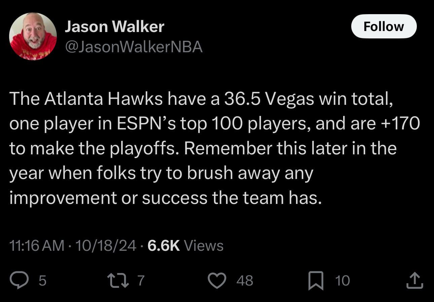The width and height of the screenshot is (434, 302).
Task: Click the repost count of 7
Action: (141, 280)
